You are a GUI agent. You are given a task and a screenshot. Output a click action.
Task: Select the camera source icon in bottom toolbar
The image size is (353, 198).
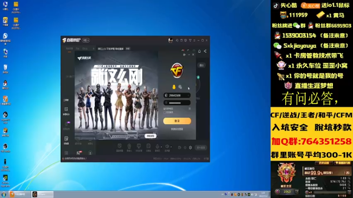[129, 147]
